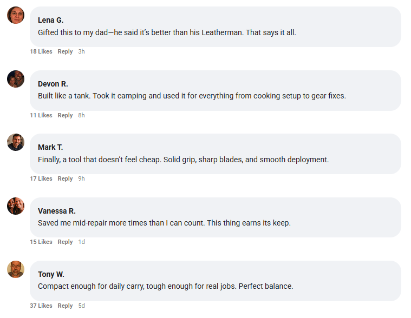This screenshot has width=411, height=318.
Task: Reply to Tony W.'s comment
Action: coord(65,306)
